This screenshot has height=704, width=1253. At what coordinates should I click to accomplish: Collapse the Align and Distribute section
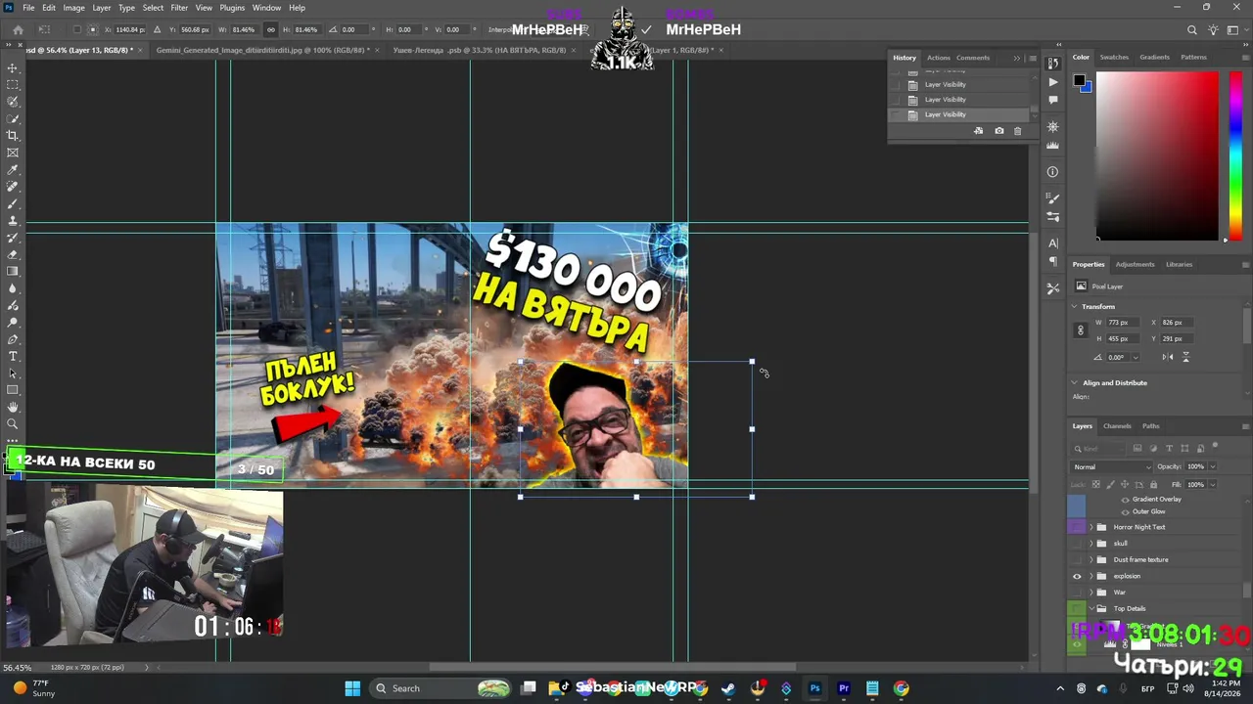[x=1075, y=383]
